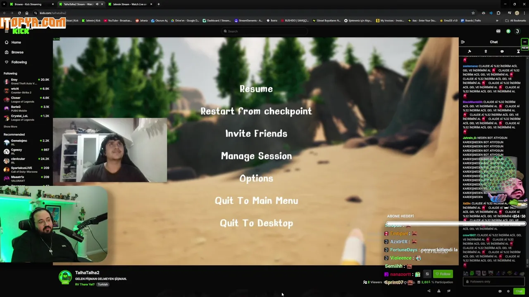This screenshot has width=529, height=297.
Task: Open the Home icon in the sidebar
Action: 7,42
